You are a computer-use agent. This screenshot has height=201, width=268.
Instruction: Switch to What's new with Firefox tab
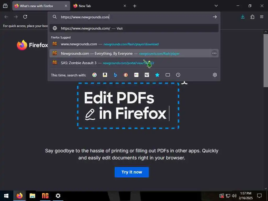pyautogui.click(x=41, y=6)
